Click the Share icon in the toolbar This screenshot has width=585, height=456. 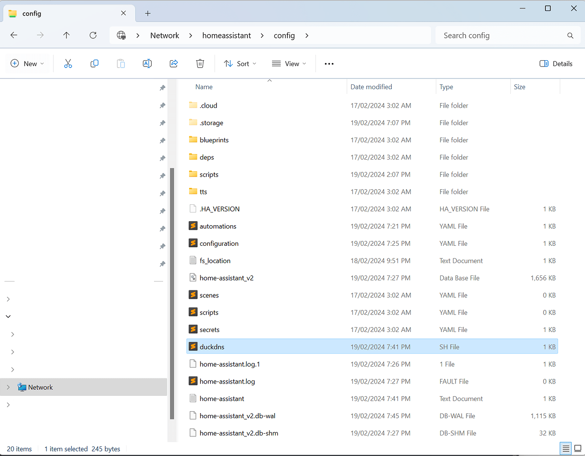tap(174, 63)
